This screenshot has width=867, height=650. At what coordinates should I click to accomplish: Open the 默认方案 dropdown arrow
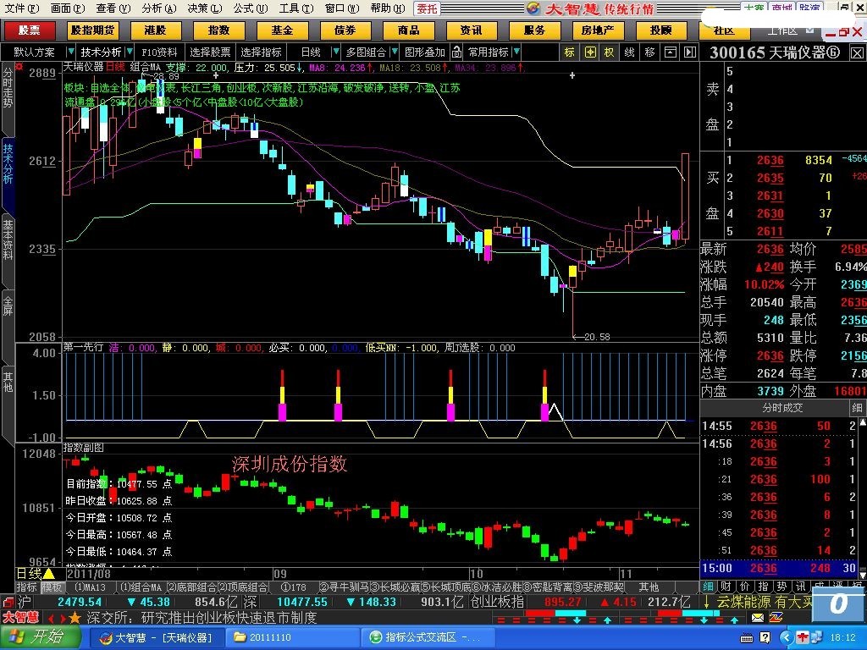[70, 52]
